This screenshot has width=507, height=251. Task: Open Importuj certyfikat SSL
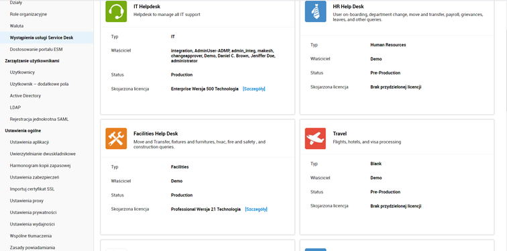(x=32, y=189)
